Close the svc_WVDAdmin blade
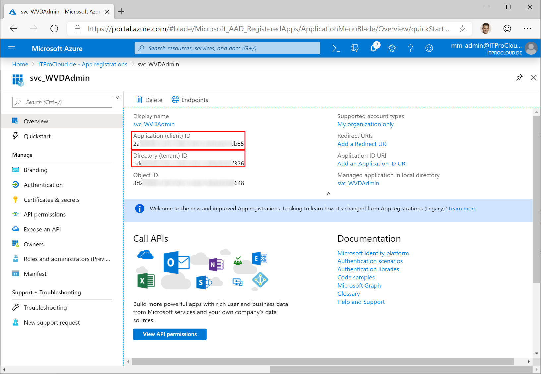Screen dimensions: 541x374 (533, 77)
